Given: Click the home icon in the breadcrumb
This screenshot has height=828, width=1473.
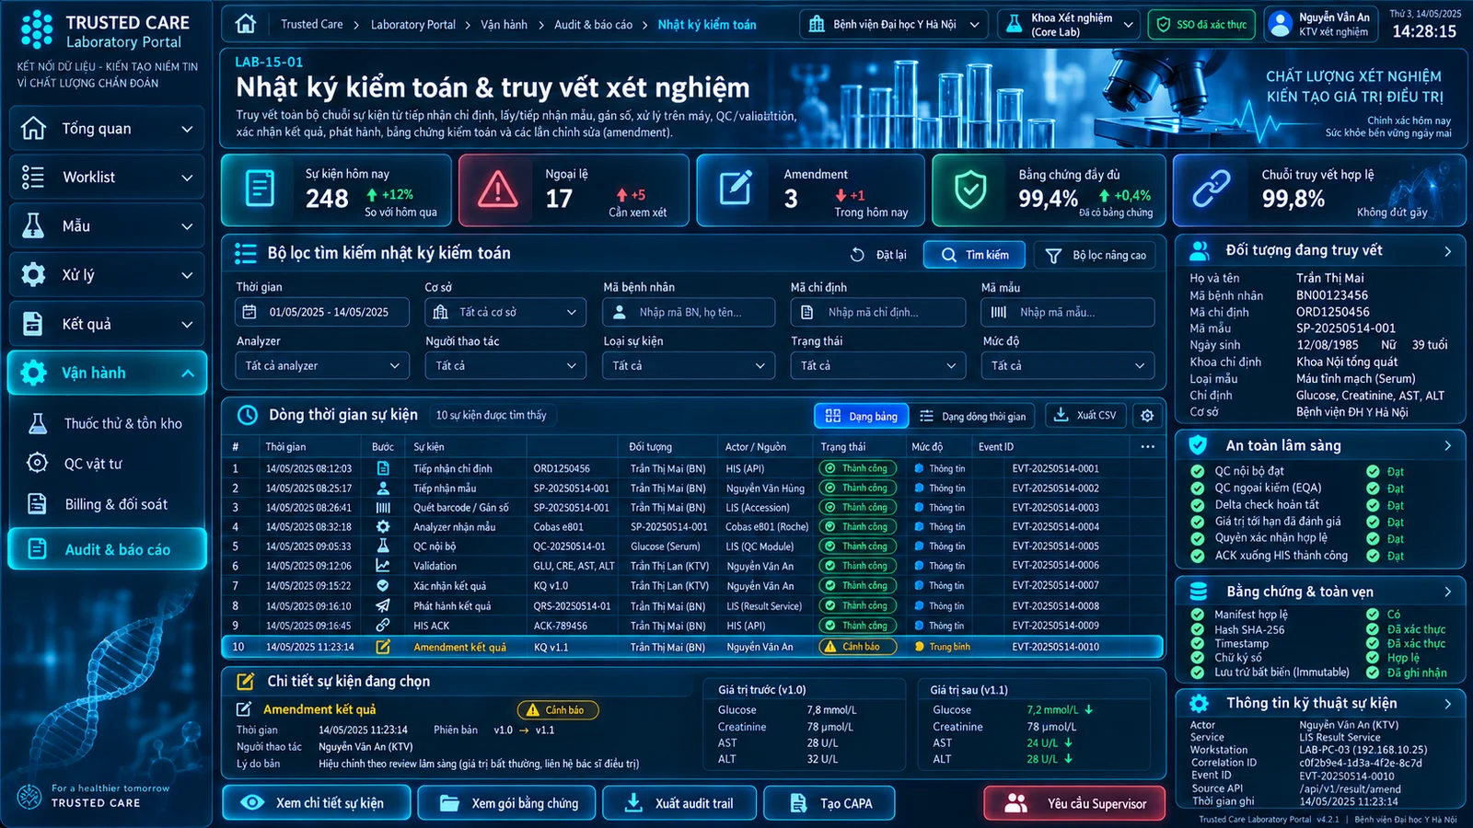Looking at the screenshot, I should click(x=246, y=24).
